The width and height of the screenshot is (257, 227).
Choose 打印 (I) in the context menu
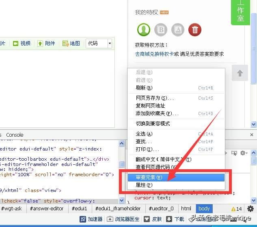(x=176, y=149)
